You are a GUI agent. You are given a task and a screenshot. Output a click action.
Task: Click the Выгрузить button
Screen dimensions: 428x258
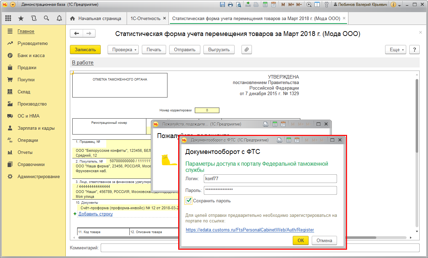[x=219, y=50]
